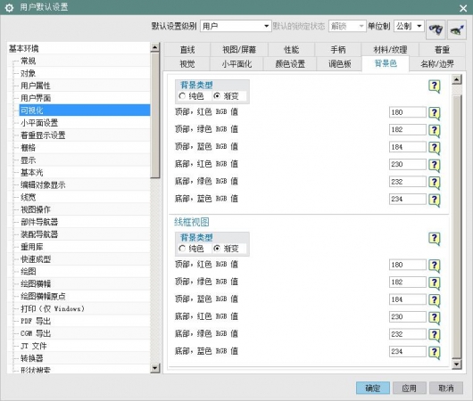Click the gear icon in title bar
This screenshot has width=473, height=401.
coord(9,7)
